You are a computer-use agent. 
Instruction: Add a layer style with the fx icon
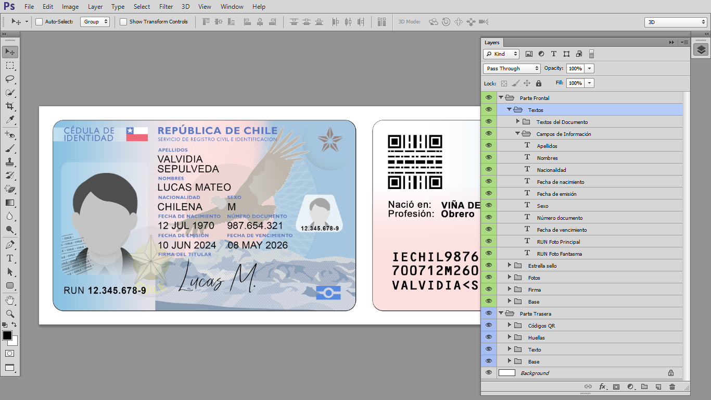pyautogui.click(x=603, y=386)
